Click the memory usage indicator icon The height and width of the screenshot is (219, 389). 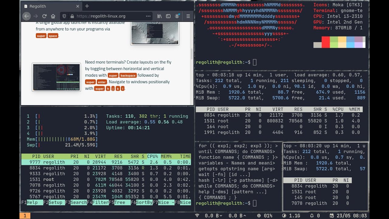284,216
